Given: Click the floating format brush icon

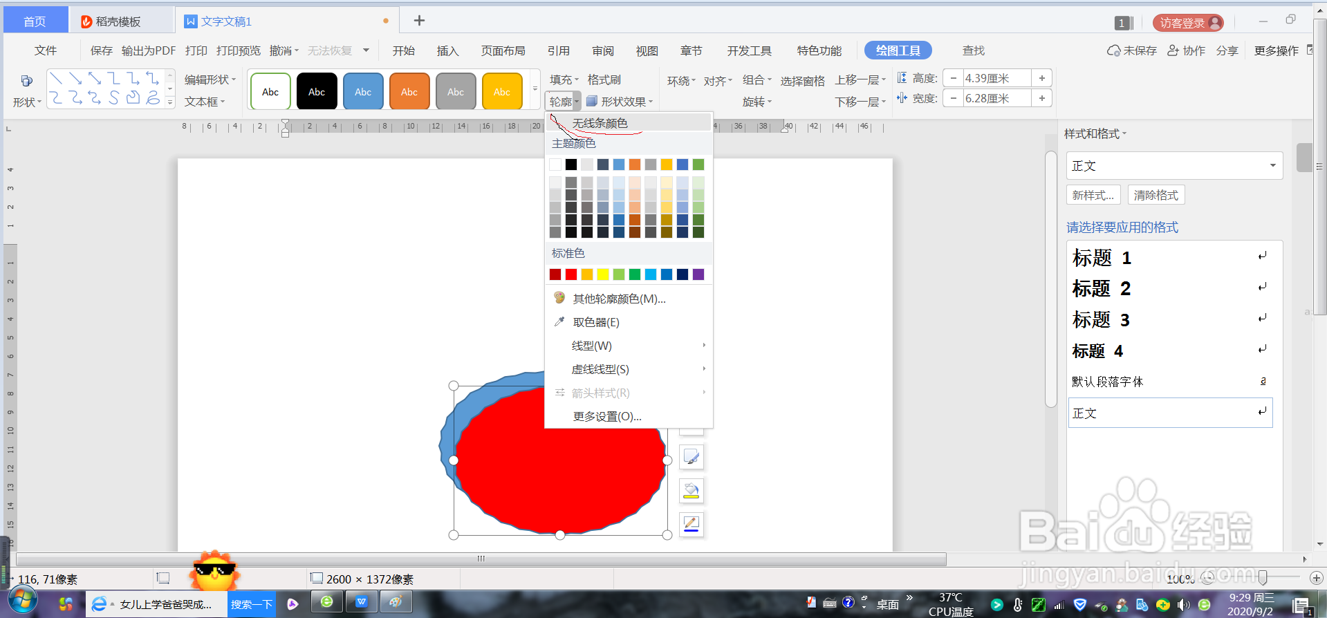Looking at the screenshot, I should click(692, 457).
